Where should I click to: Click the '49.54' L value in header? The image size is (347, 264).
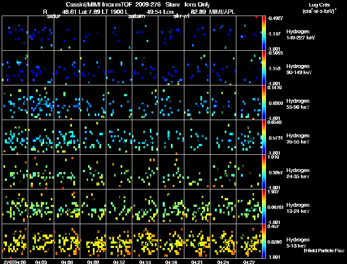coord(154,12)
